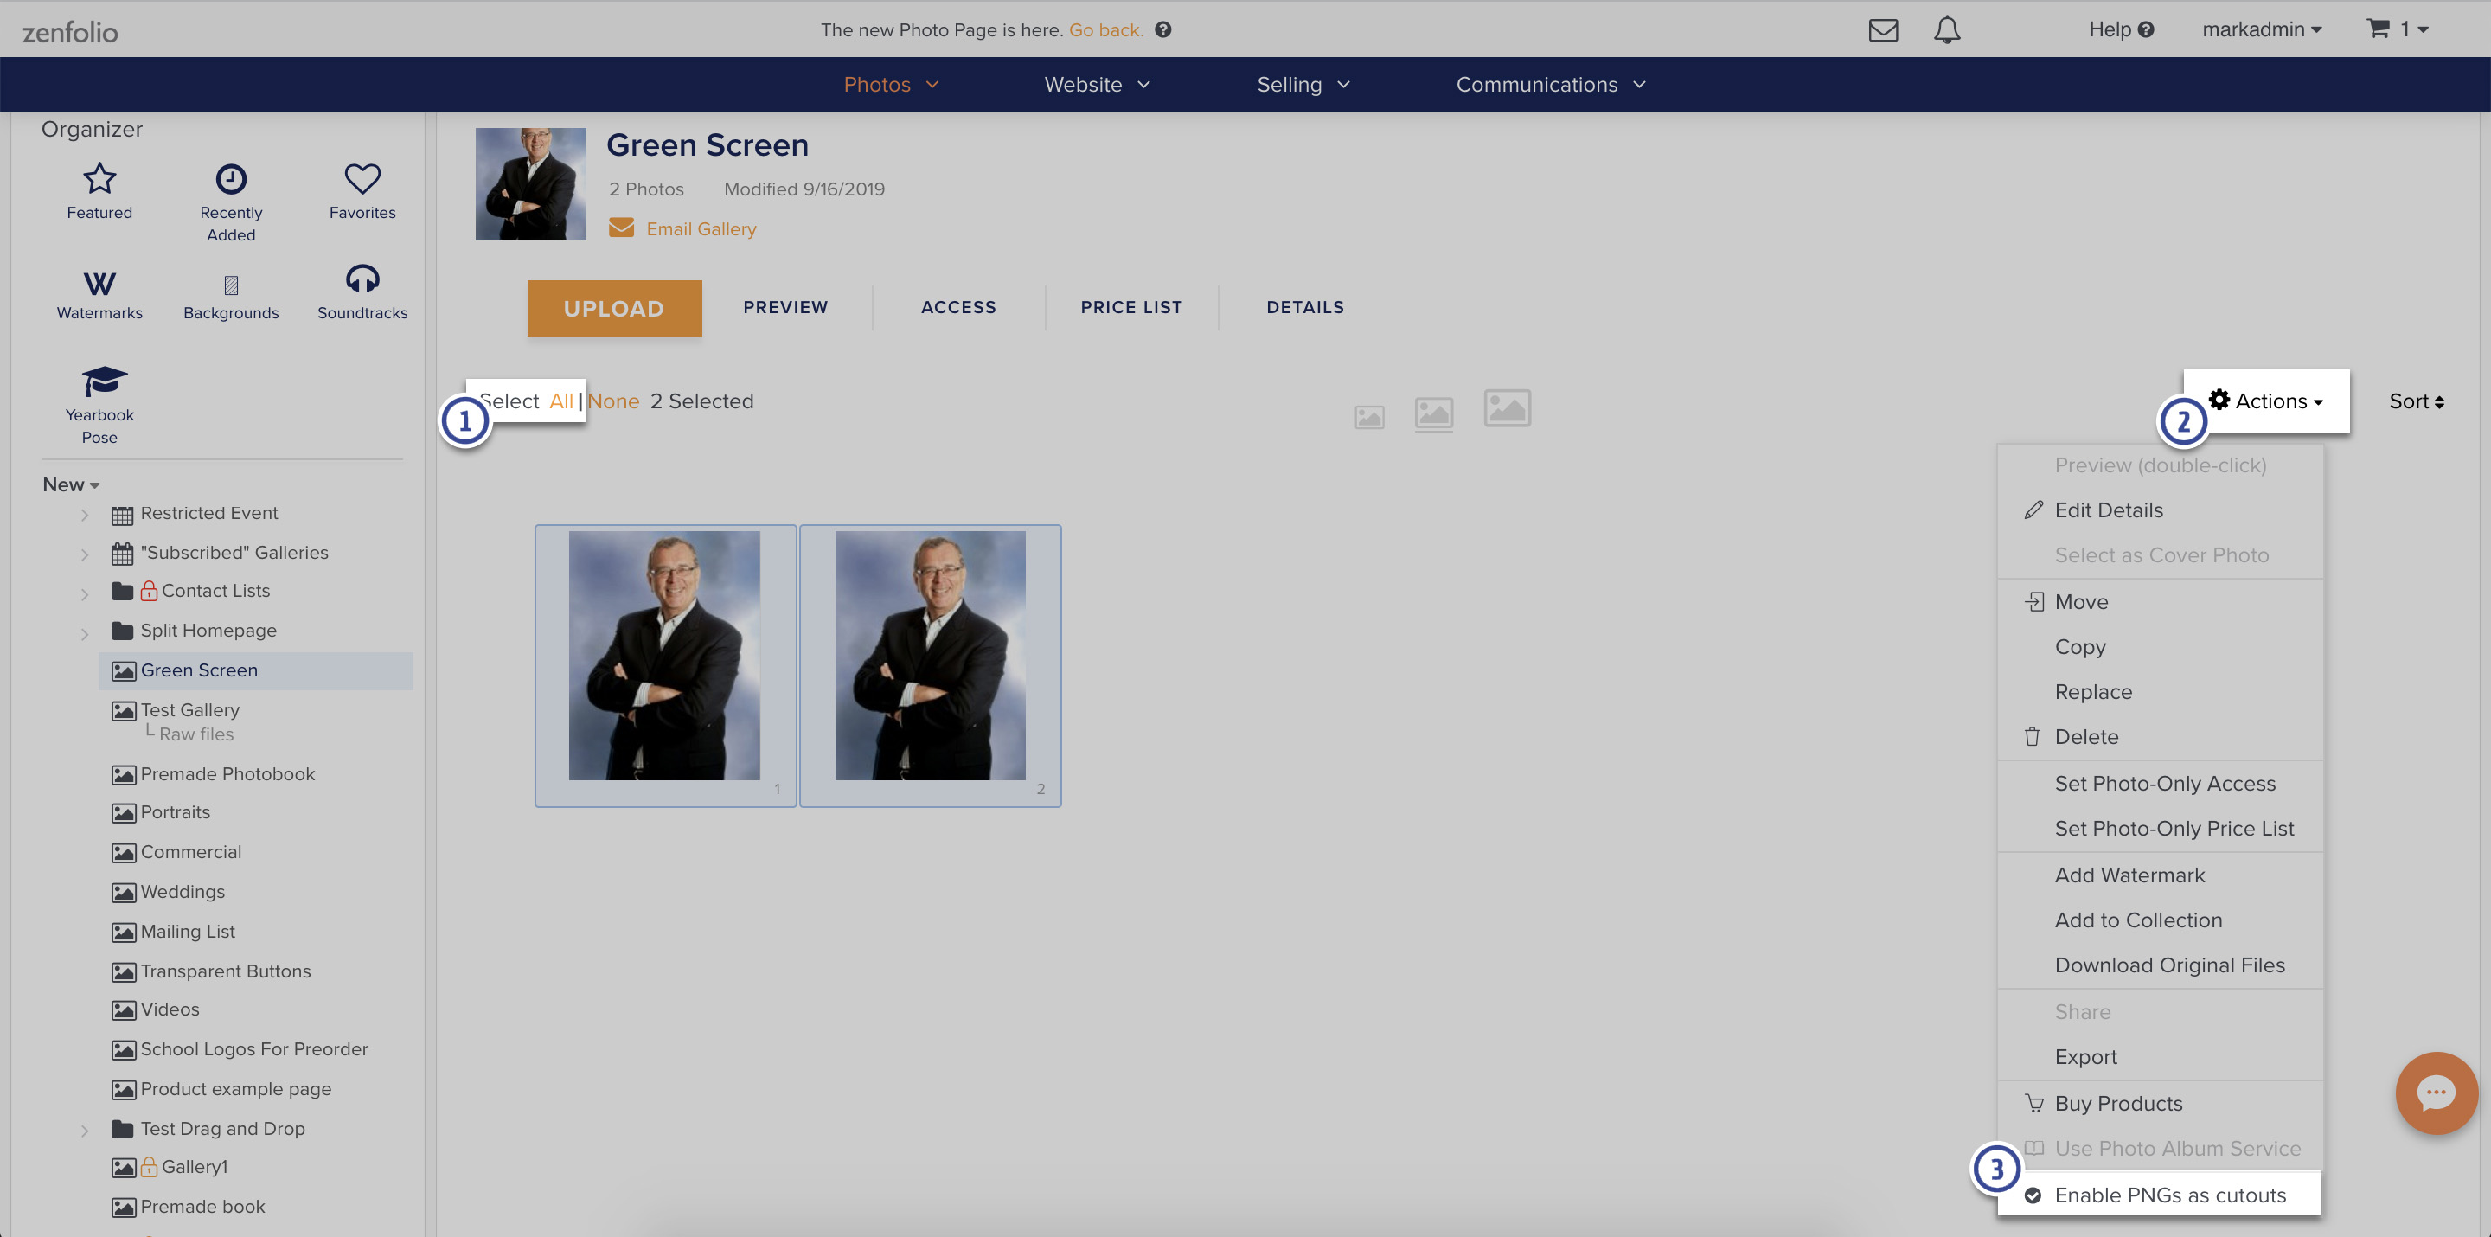This screenshot has height=1237, width=2491.
Task: Expand the Restricted Event tree node
Action: point(85,515)
